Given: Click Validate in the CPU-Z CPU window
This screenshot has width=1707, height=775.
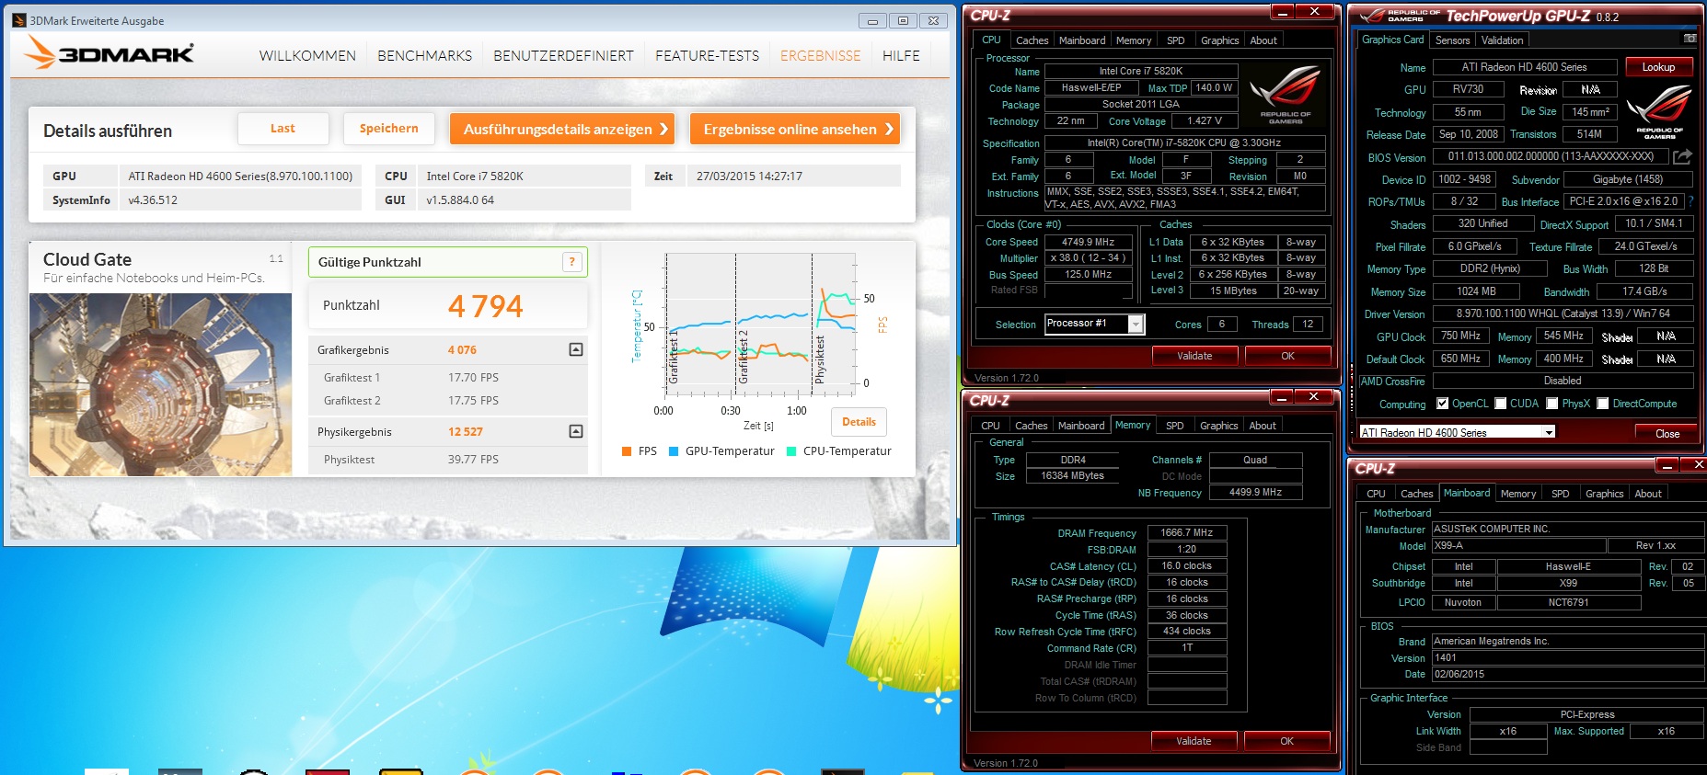Looking at the screenshot, I should (x=1194, y=356).
